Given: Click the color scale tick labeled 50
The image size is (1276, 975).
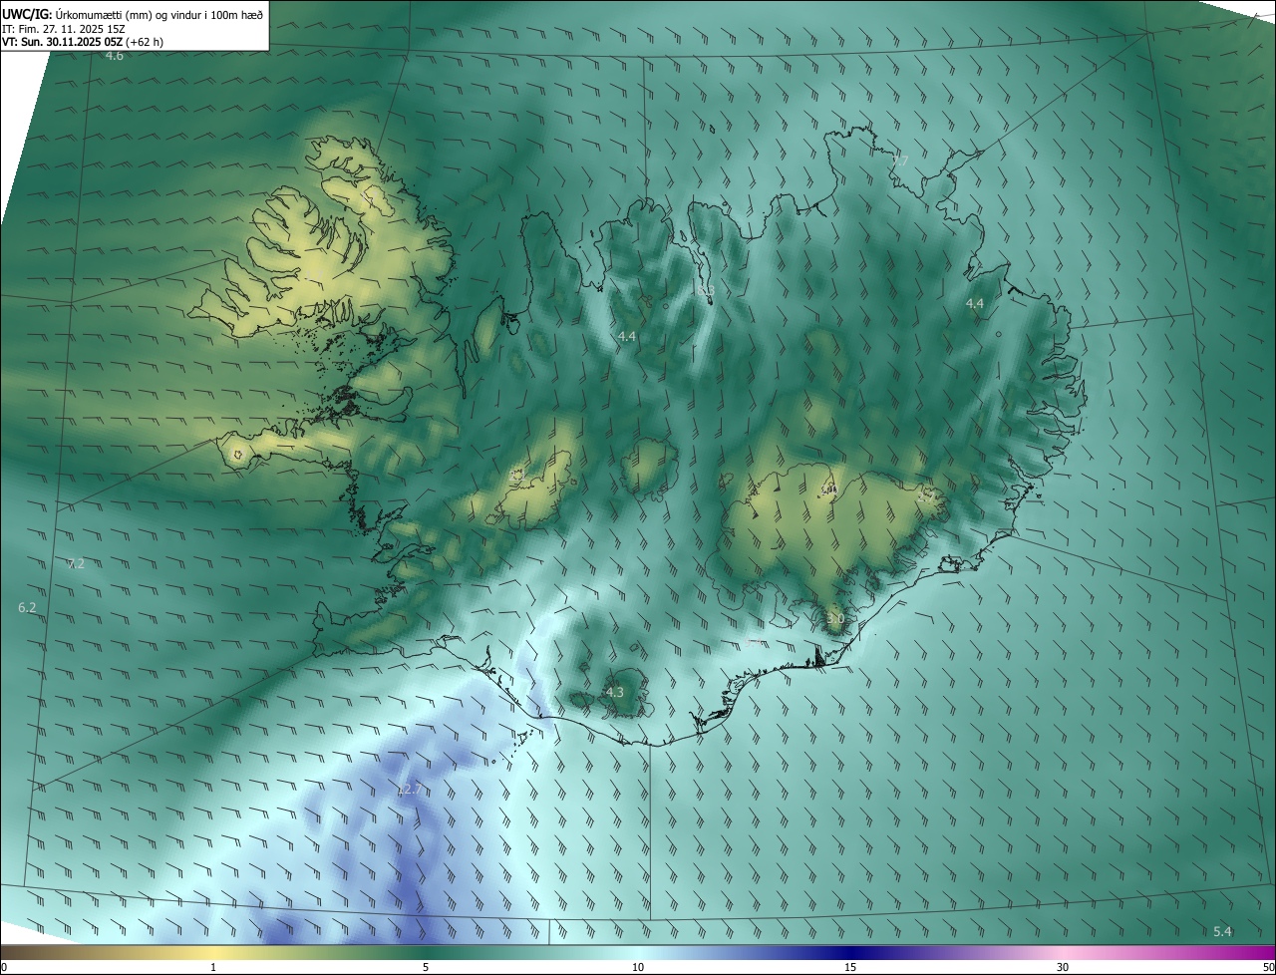Looking at the screenshot, I should point(1268,967).
